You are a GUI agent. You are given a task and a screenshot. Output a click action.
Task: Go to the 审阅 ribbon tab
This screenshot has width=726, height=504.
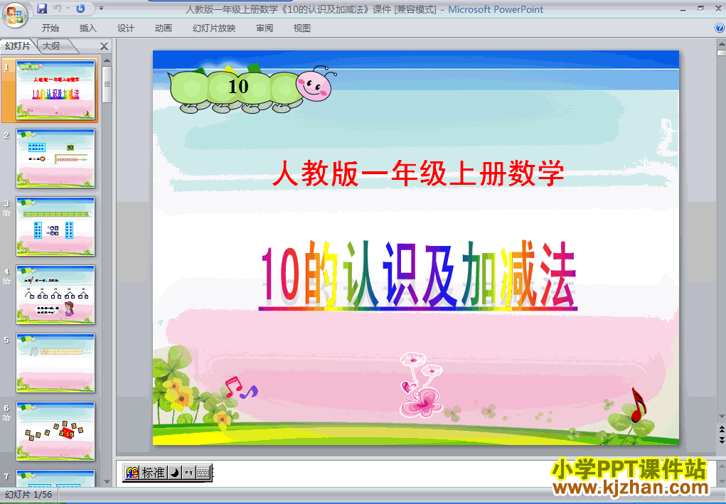point(265,28)
